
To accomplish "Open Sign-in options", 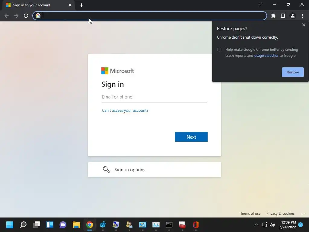I will point(154,170).
